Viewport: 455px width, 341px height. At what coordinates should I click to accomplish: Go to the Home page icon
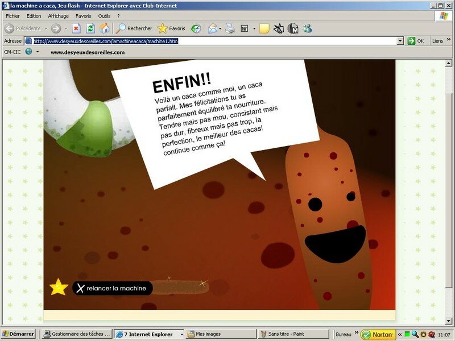point(105,28)
